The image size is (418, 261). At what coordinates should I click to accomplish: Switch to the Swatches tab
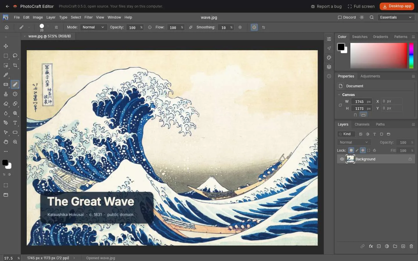click(x=360, y=37)
